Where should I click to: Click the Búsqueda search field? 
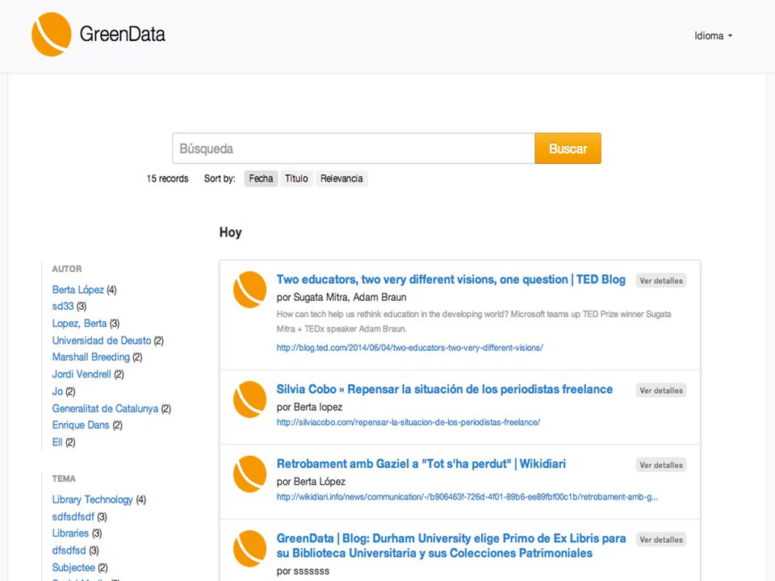354,148
